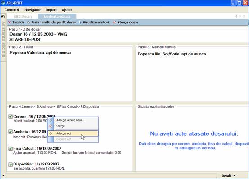Open the Comenzi menu
The height and width of the screenshot is (179, 249).
(12, 10)
